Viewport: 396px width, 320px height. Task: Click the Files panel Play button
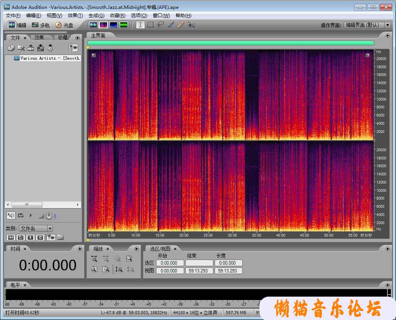(x=30, y=216)
